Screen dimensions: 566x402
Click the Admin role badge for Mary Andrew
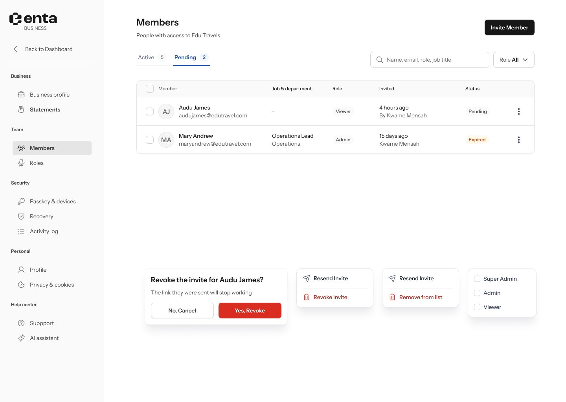coord(343,140)
